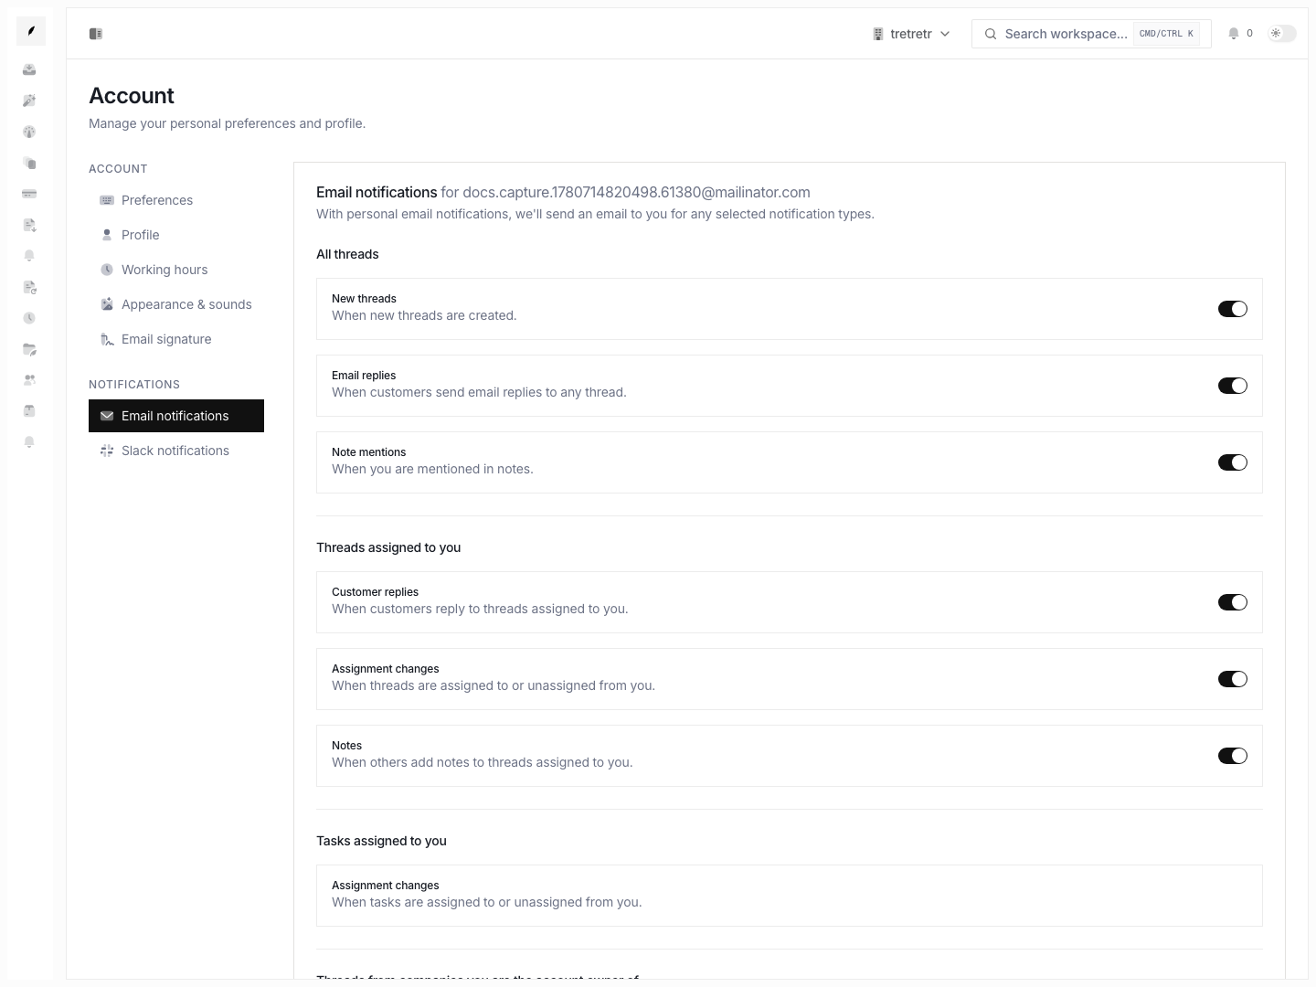Screen dimensions: 1316x987
Task: Click the inbox tray icon in left rail
Action: 29,69
